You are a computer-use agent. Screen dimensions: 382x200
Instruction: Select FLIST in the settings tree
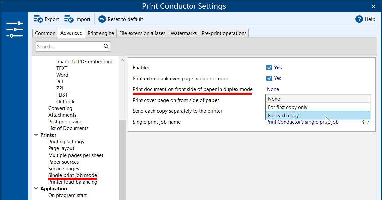tap(62, 95)
